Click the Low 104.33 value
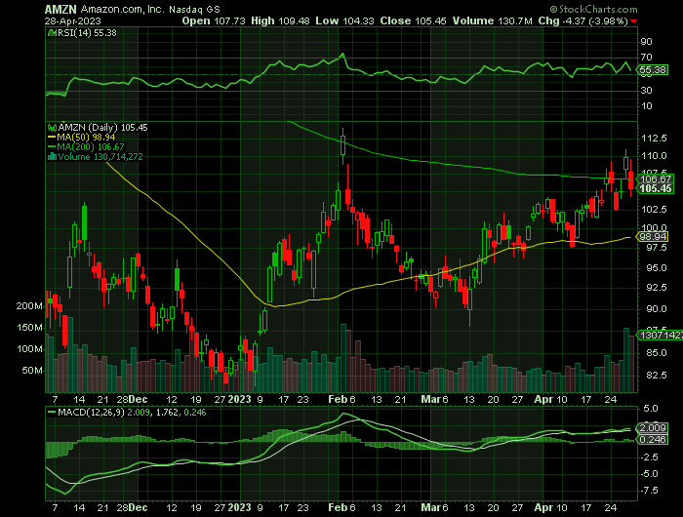 (x=345, y=20)
